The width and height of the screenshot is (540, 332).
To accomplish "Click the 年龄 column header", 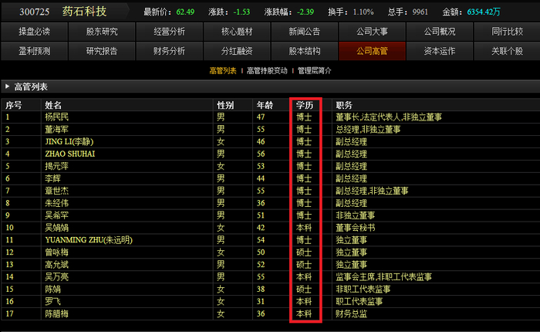I will click(265, 105).
